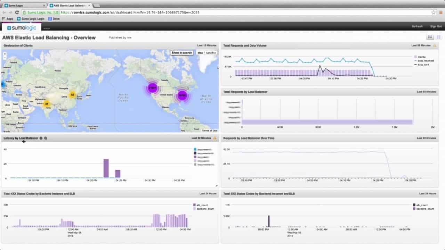Image resolution: width=445 pixels, height=250 pixels.
Task: Click the Sumo Logic logo
Action: pos(21,27)
